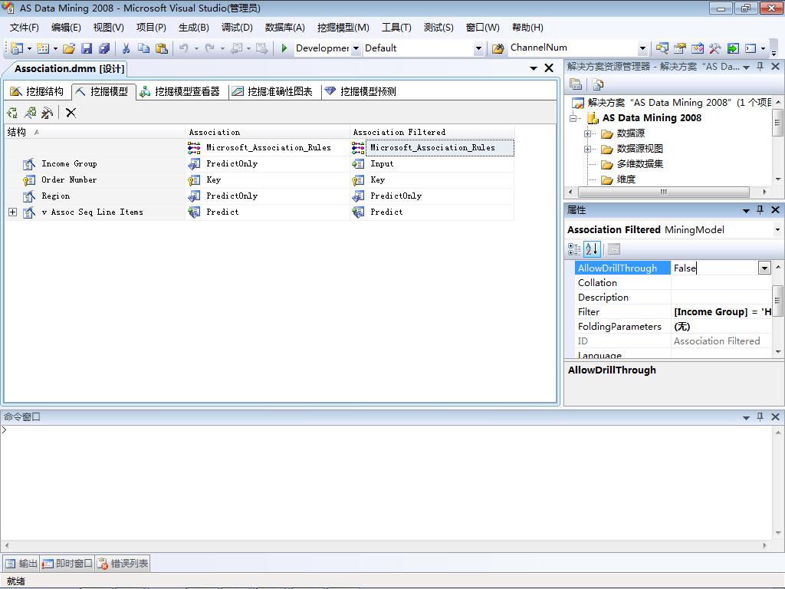Click the Property Pages icon in Properties

(x=614, y=249)
